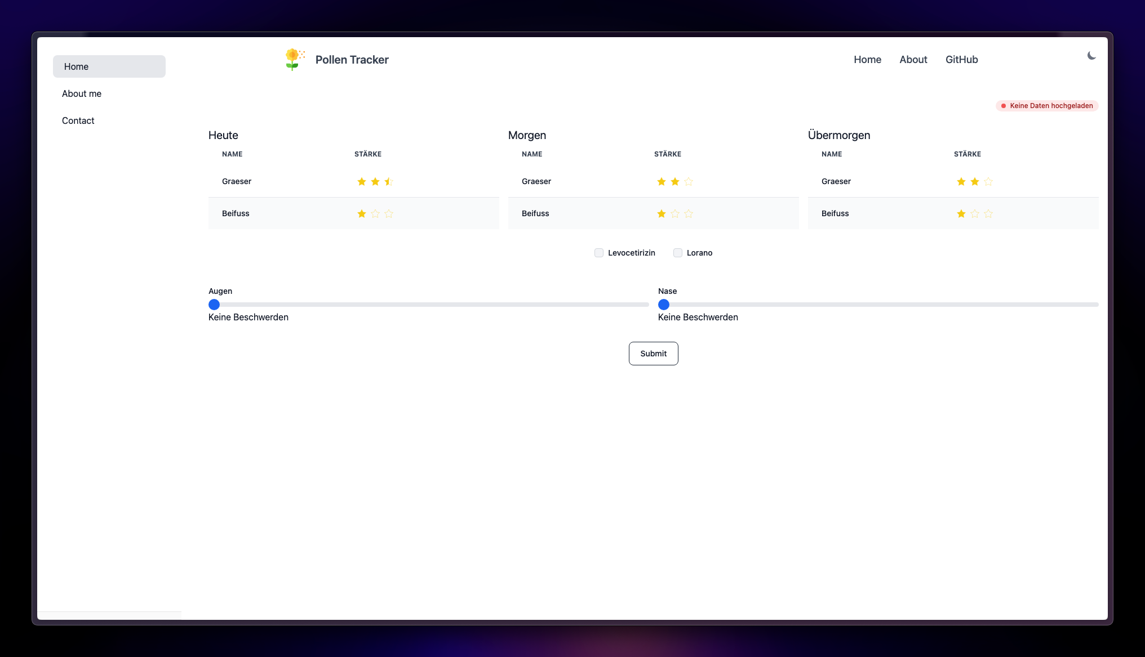
Task: Click second star for Beifuss under Übermorgen
Action: [x=975, y=213]
